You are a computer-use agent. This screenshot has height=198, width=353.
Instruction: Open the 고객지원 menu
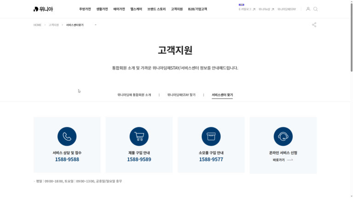click(x=176, y=9)
